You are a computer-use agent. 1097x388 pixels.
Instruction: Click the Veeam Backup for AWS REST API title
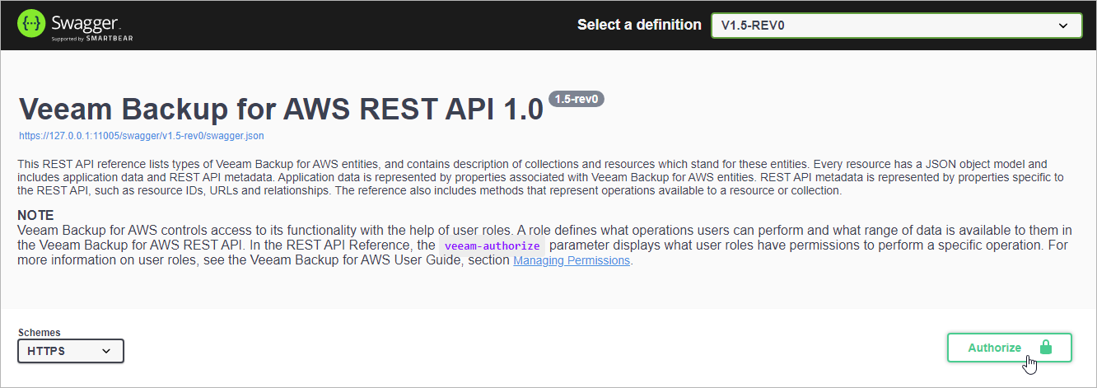(x=281, y=109)
